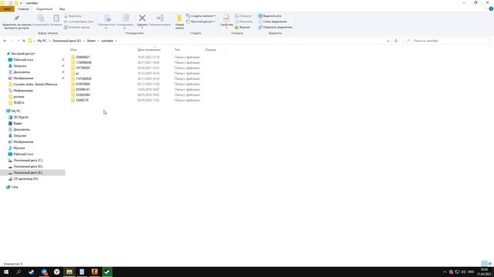This screenshot has width=494, height=277.
Task: Expand the chevron after userdata in the breadcrumb
Action: 116,41
